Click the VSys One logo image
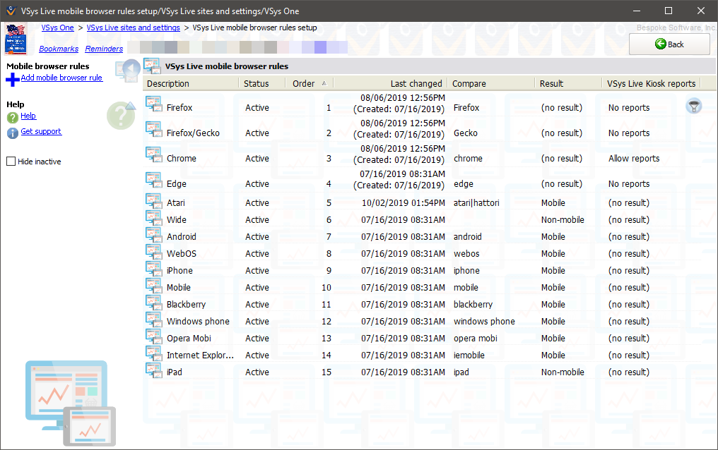The height and width of the screenshot is (450, 718). coord(16,39)
